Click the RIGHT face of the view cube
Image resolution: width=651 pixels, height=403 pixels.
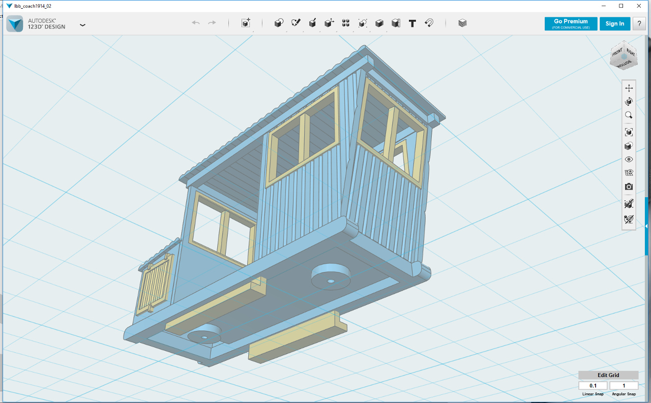[x=631, y=52]
